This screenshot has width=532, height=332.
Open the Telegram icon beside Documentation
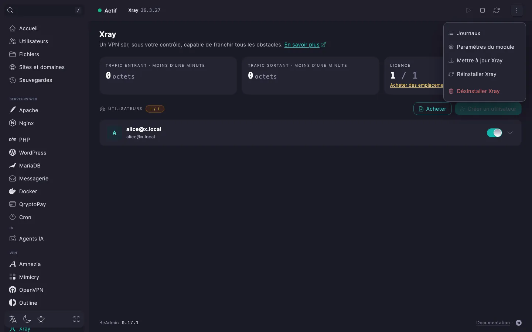click(x=519, y=323)
